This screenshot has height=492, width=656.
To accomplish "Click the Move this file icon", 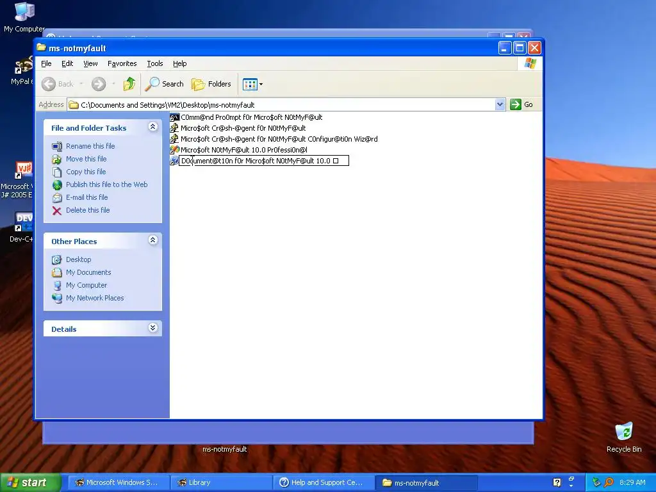I will pos(57,160).
